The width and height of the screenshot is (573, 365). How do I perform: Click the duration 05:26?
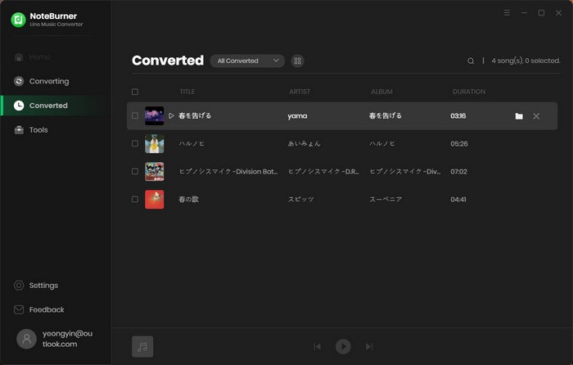point(459,143)
